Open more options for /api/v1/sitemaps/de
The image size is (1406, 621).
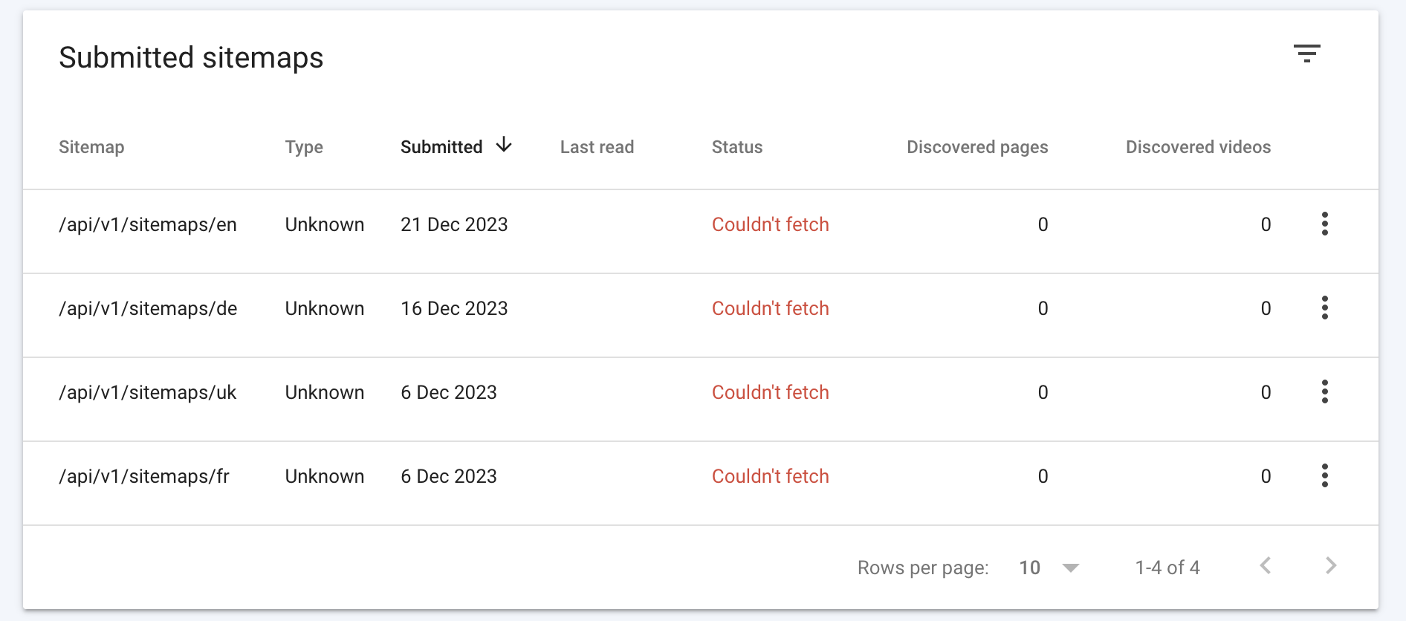point(1324,308)
